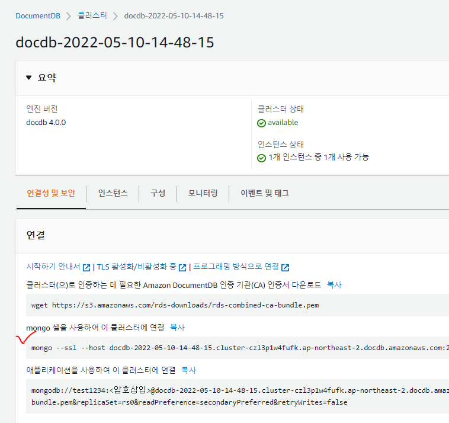Copy the application connection string

click(x=188, y=370)
